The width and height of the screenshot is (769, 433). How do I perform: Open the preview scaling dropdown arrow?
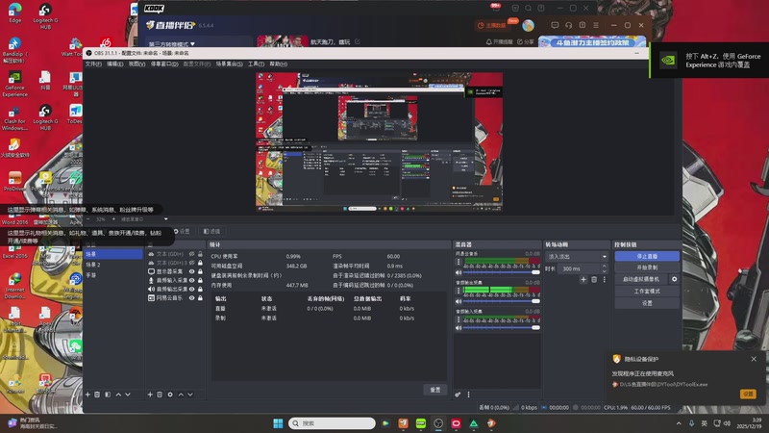pyautogui.click(x=165, y=219)
